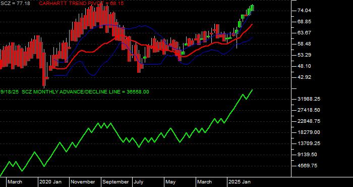Select the 2025 Jan date marker
This screenshot has width=353, height=187.
pos(240,182)
